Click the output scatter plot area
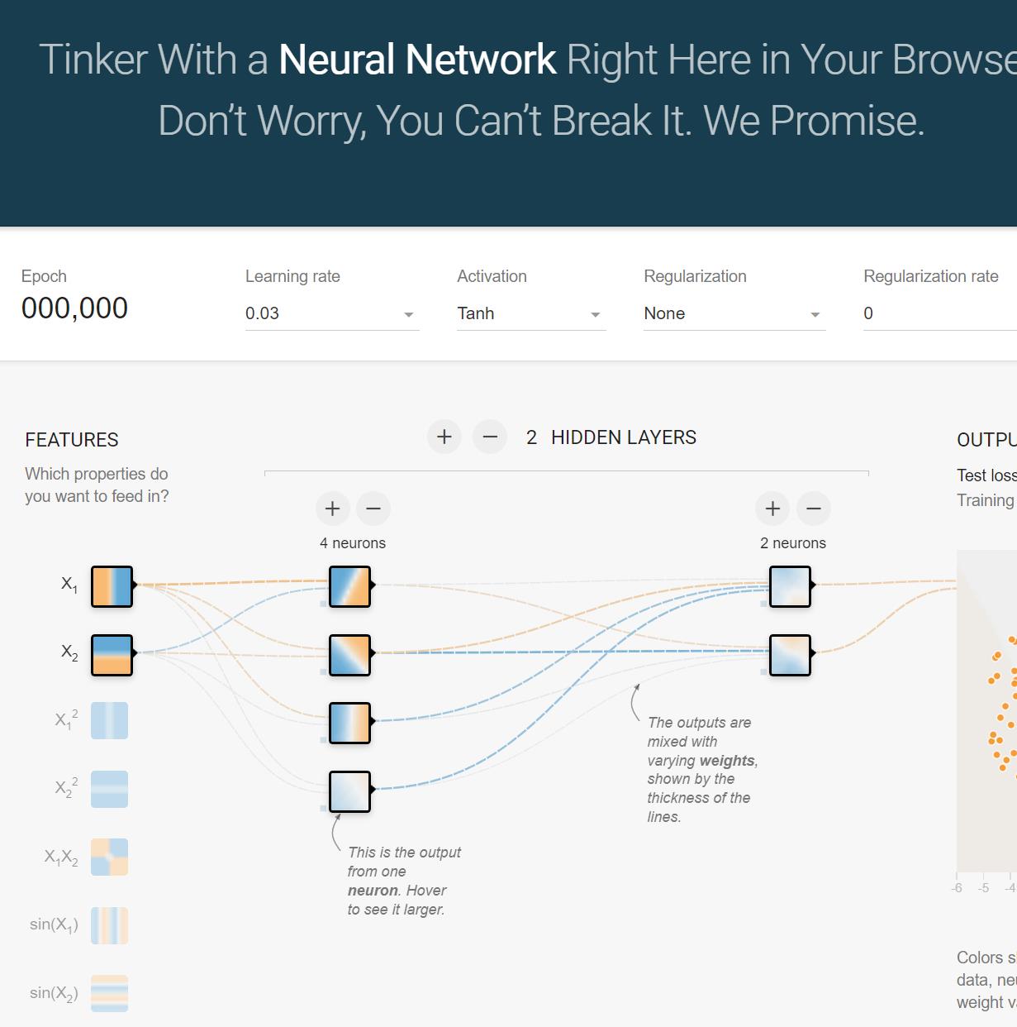This screenshot has width=1017, height=1027. [987, 711]
